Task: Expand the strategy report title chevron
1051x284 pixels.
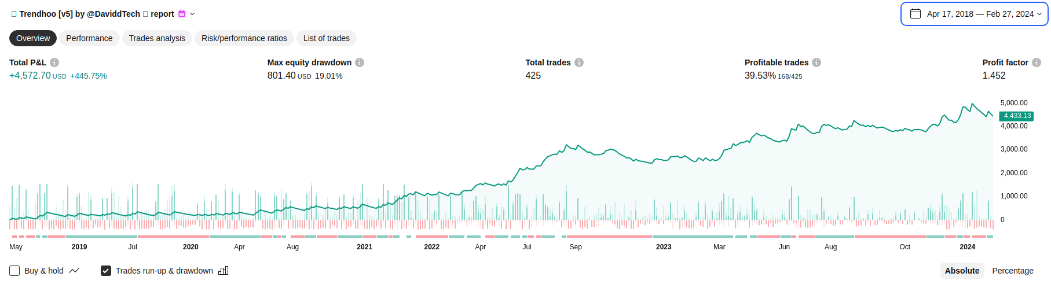Action: (193, 14)
